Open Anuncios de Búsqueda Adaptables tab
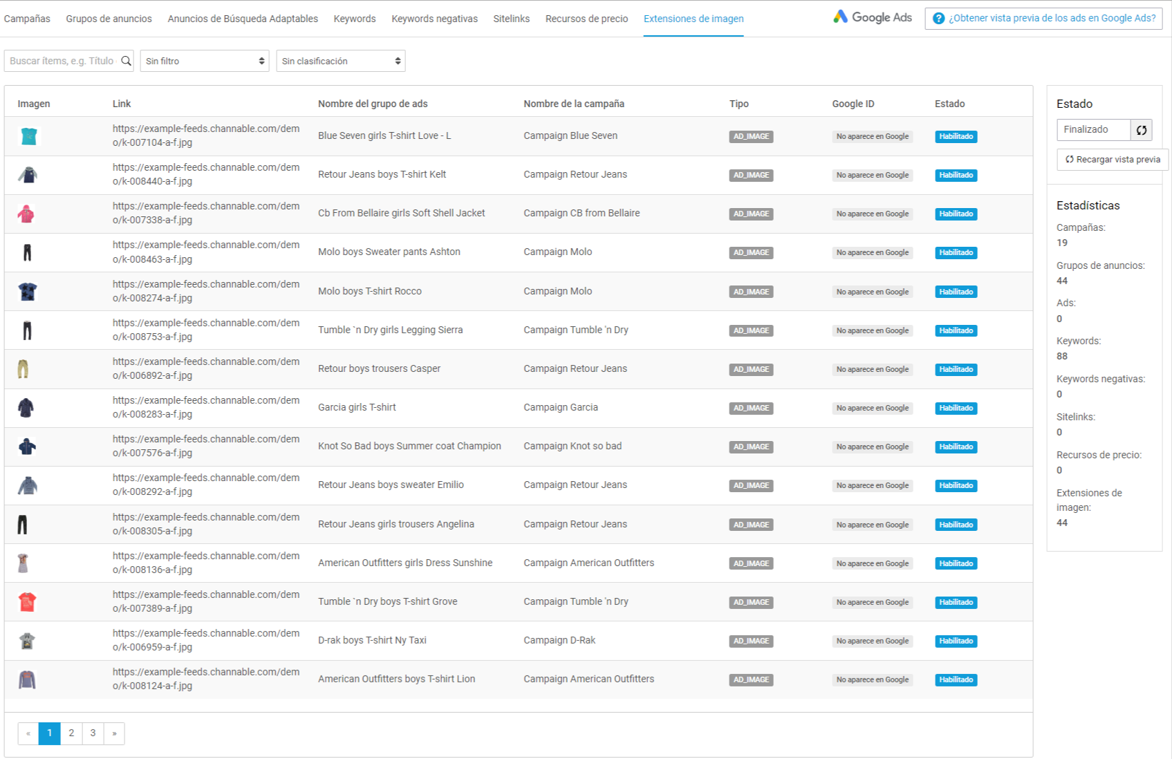Image resolution: width=1172 pixels, height=759 pixels. coord(243,19)
